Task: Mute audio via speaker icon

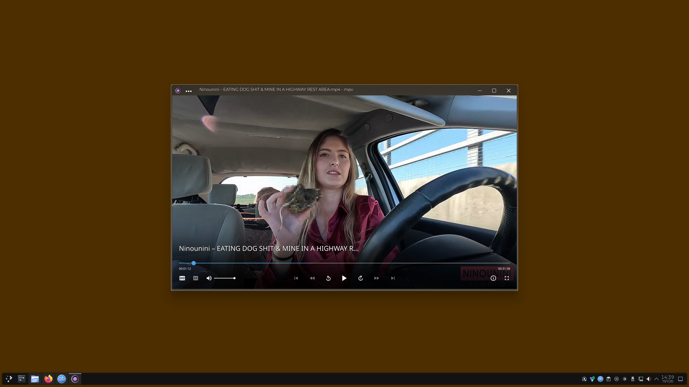Action: (x=209, y=278)
